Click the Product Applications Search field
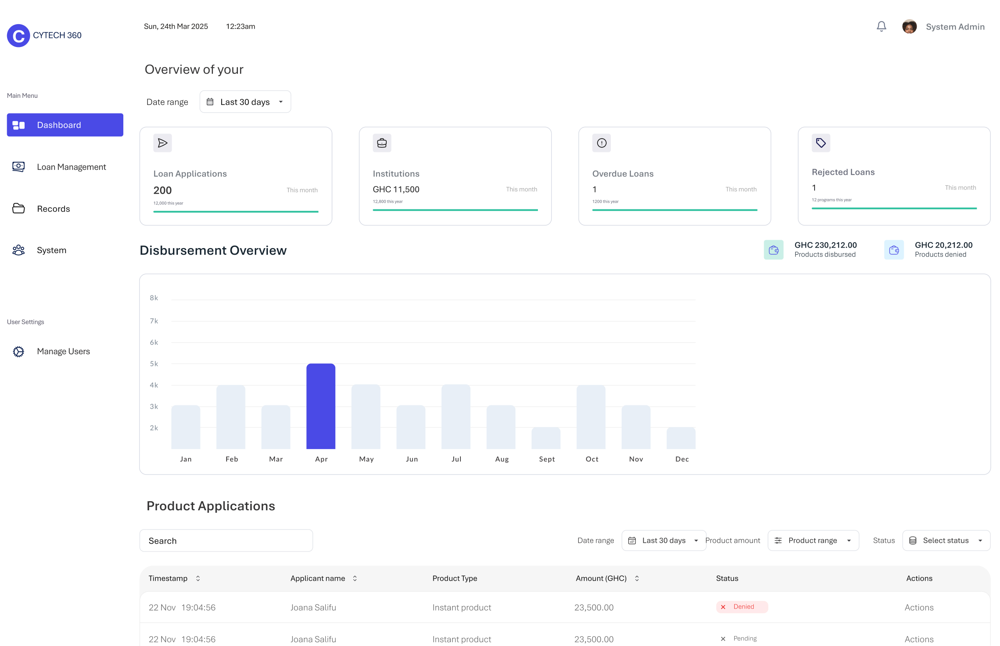The height and width of the screenshot is (646, 1000). [x=226, y=541]
